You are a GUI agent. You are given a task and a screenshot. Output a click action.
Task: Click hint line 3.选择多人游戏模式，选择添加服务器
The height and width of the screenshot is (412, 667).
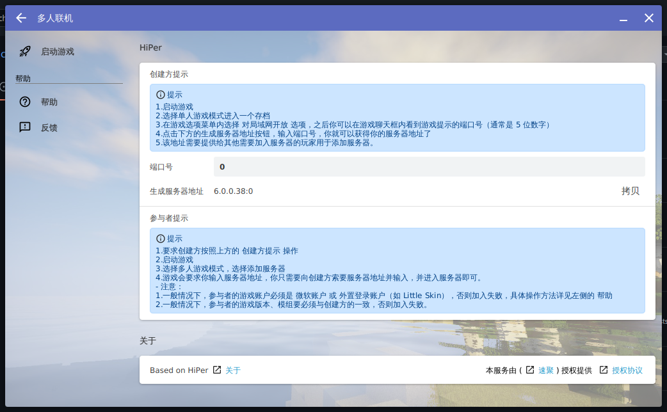tap(220, 269)
